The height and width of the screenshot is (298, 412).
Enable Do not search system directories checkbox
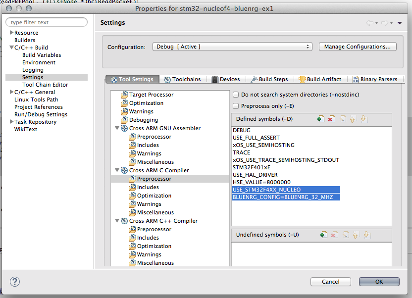point(236,95)
